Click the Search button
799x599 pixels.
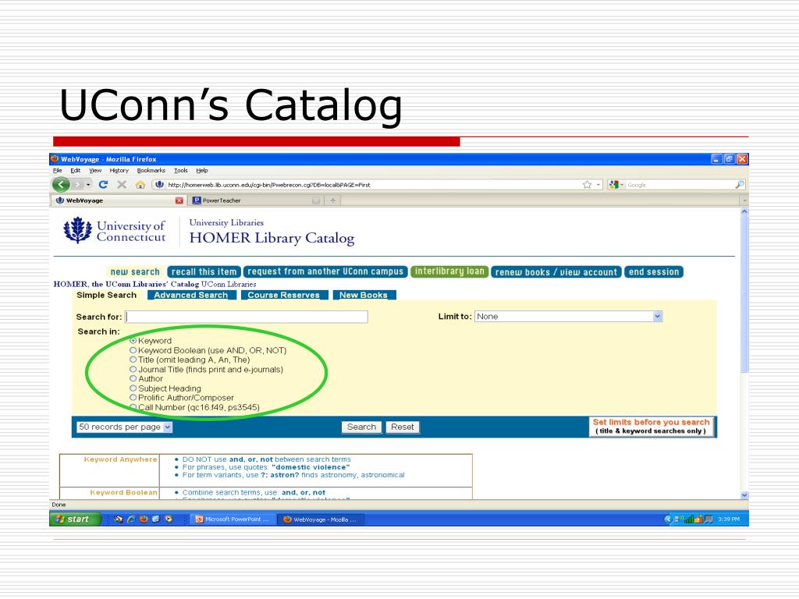[361, 427]
